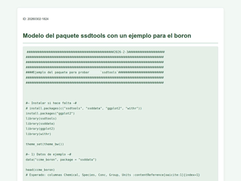Click the data("ccme_boron" line

[x=61, y=160]
